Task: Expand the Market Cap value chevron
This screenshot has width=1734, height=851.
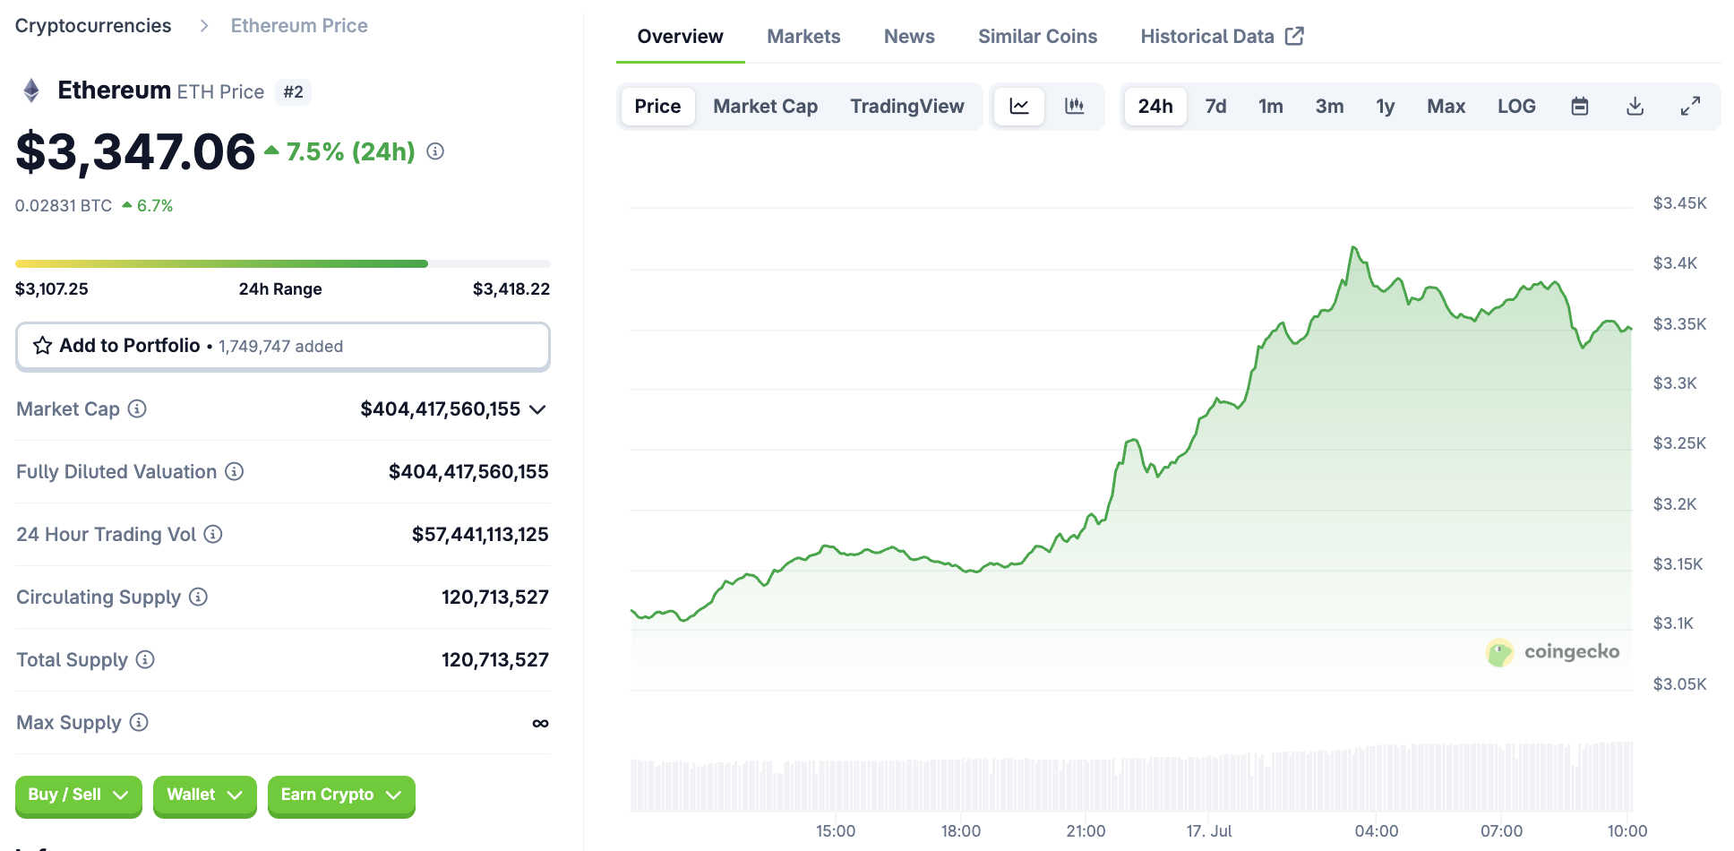Action: 537,409
